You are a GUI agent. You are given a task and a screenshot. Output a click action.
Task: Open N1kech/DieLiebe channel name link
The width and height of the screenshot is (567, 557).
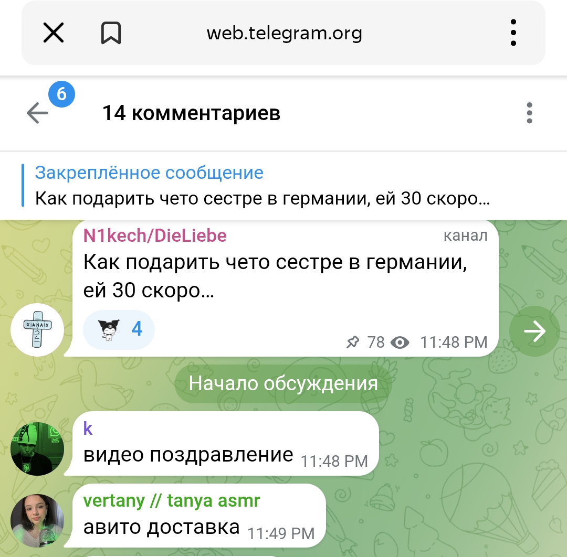click(x=155, y=235)
